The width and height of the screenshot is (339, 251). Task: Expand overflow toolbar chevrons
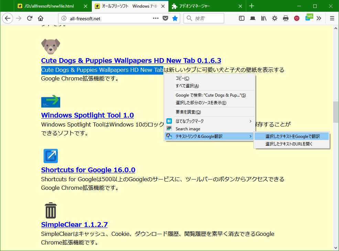(x=319, y=18)
